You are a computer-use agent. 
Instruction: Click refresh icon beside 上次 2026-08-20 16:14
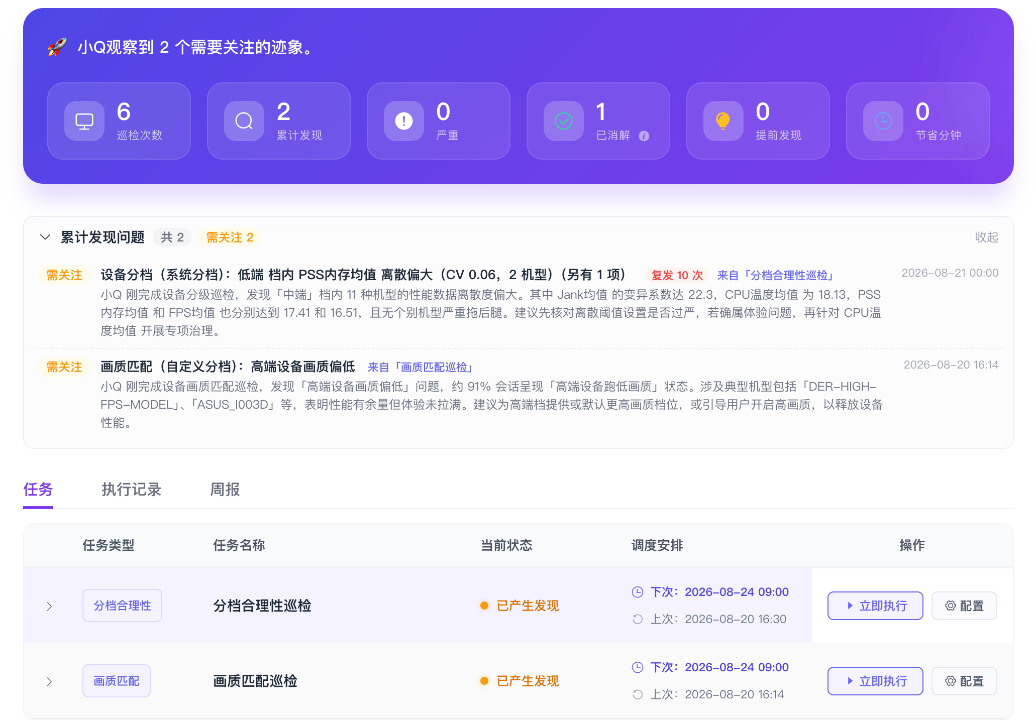638,694
